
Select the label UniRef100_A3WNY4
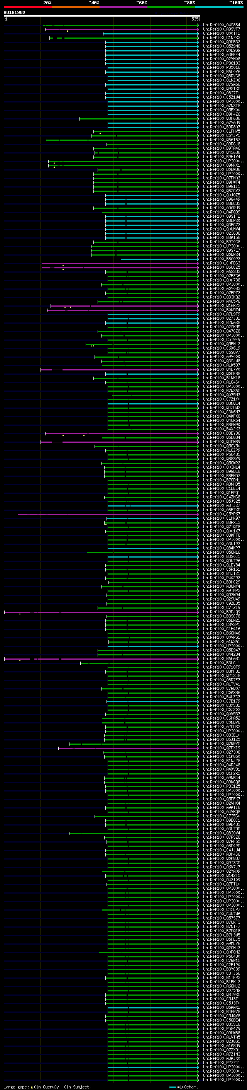click(221, 587)
